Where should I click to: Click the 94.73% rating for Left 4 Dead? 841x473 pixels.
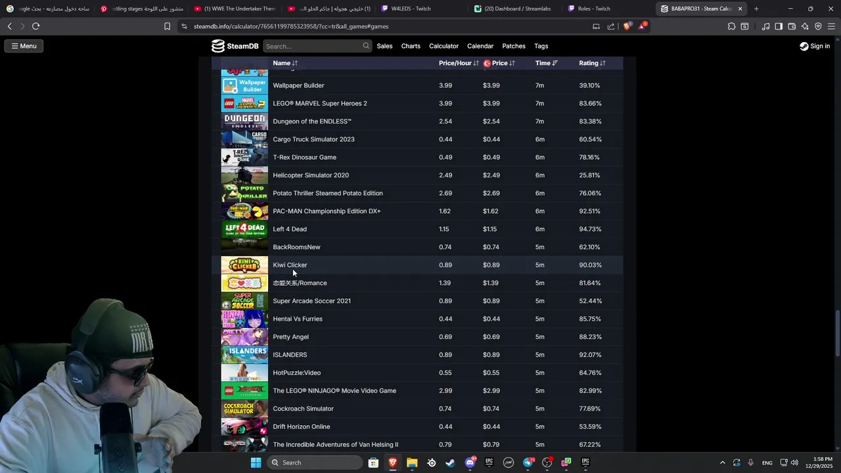click(x=590, y=229)
